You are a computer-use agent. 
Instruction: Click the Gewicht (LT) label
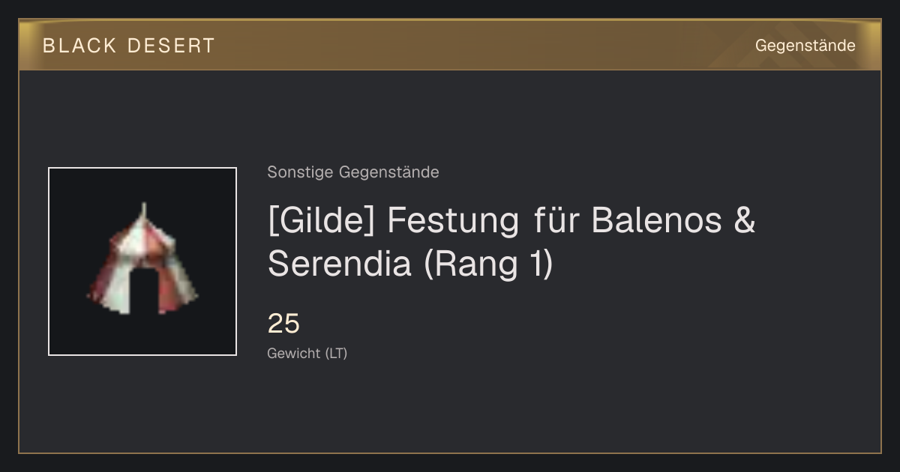pos(307,353)
